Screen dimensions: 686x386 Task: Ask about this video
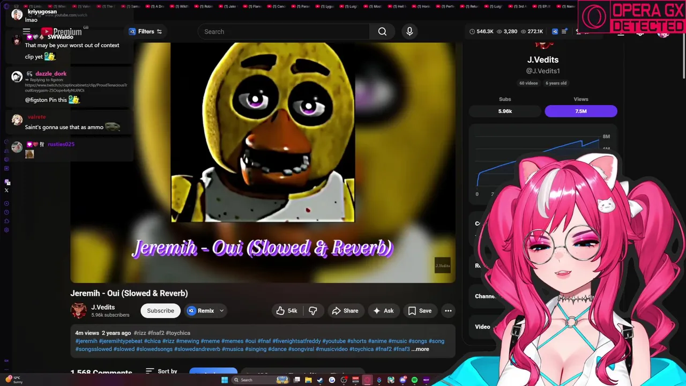tap(383, 311)
